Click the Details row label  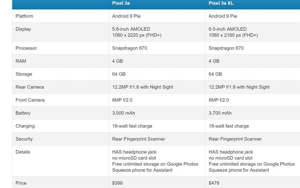point(23,152)
